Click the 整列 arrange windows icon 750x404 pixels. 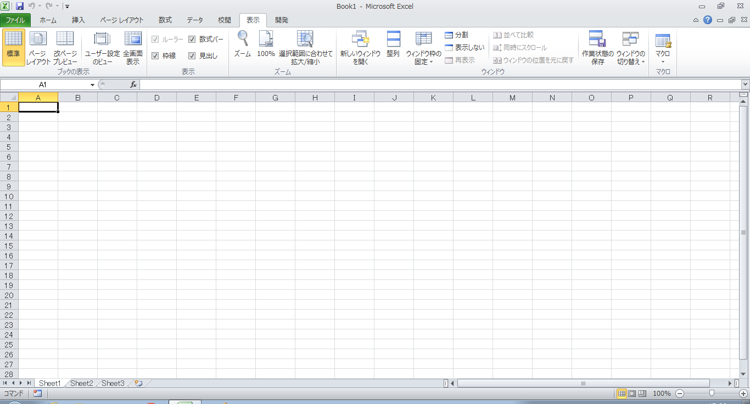[x=393, y=40]
